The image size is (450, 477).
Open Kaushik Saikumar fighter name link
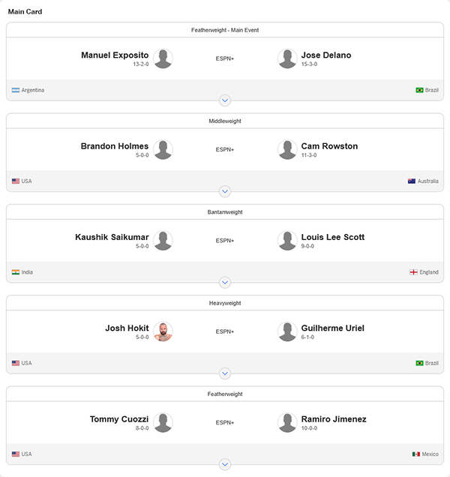click(112, 237)
